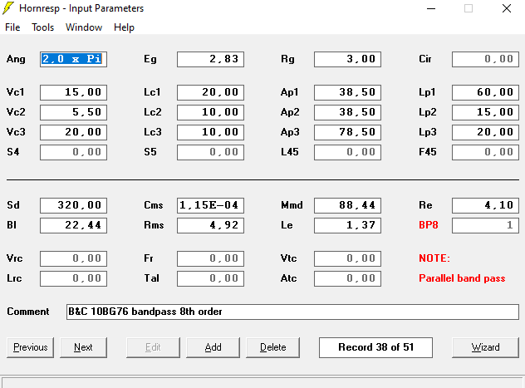
Task: Open the File menu
Action: pyautogui.click(x=12, y=27)
